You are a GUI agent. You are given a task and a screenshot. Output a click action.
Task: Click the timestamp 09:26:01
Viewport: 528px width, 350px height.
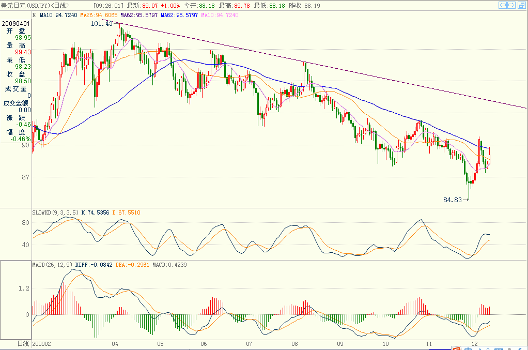click(x=108, y=6)
